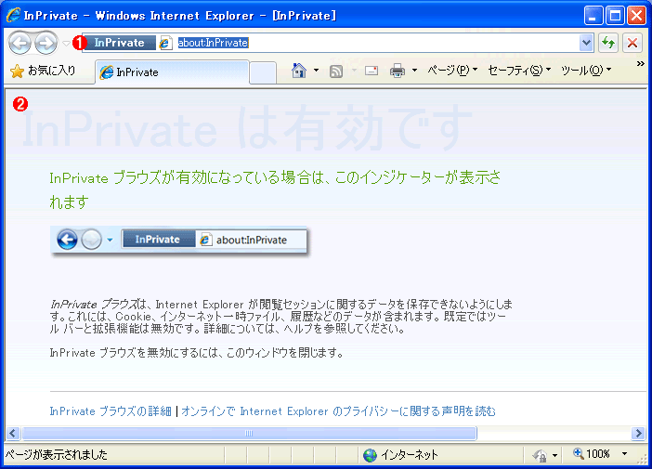Click the Print icon
Image resolution: width=652 pixels, height=469 pixels.
398,71
